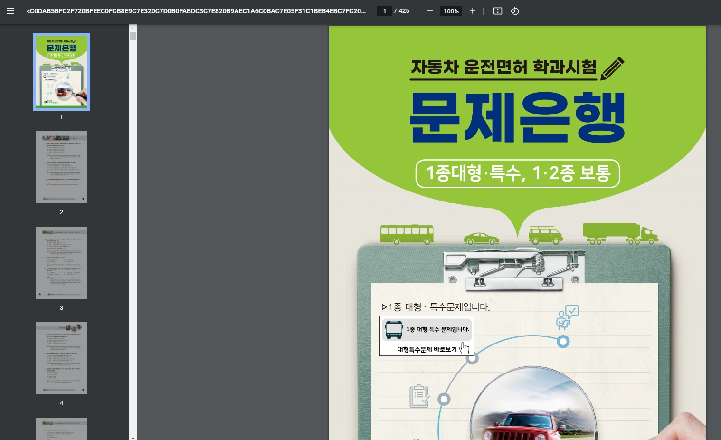Click the 1종대형·특수, 1·2종 보통 label
The image size is (721, 440).
[x=518, y=173]
